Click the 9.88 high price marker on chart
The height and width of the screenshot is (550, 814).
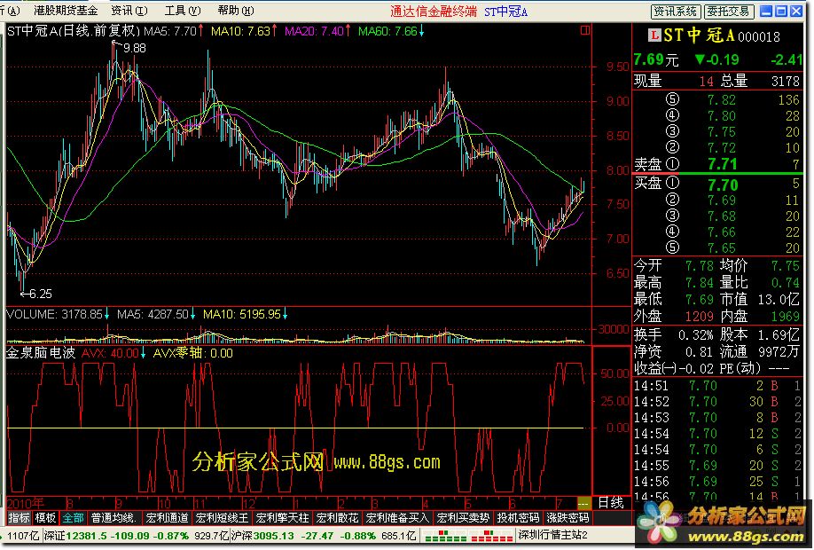pos(135,48)
